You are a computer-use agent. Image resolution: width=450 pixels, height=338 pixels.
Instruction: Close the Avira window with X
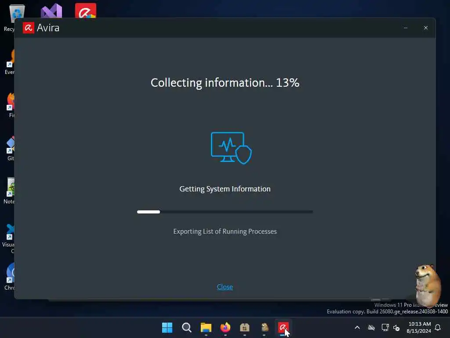click(x=425, y=28)
